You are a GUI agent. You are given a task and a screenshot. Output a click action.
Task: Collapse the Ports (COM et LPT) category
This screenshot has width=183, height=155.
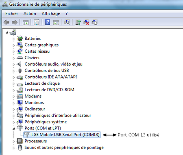point(14,129)
